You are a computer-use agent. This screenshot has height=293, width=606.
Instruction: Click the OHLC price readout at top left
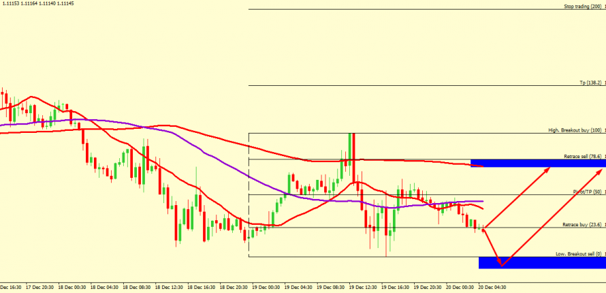(x=37, y=4)
